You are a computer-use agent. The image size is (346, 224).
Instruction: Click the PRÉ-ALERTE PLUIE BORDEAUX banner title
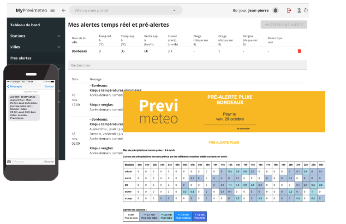tap(230, 100)
